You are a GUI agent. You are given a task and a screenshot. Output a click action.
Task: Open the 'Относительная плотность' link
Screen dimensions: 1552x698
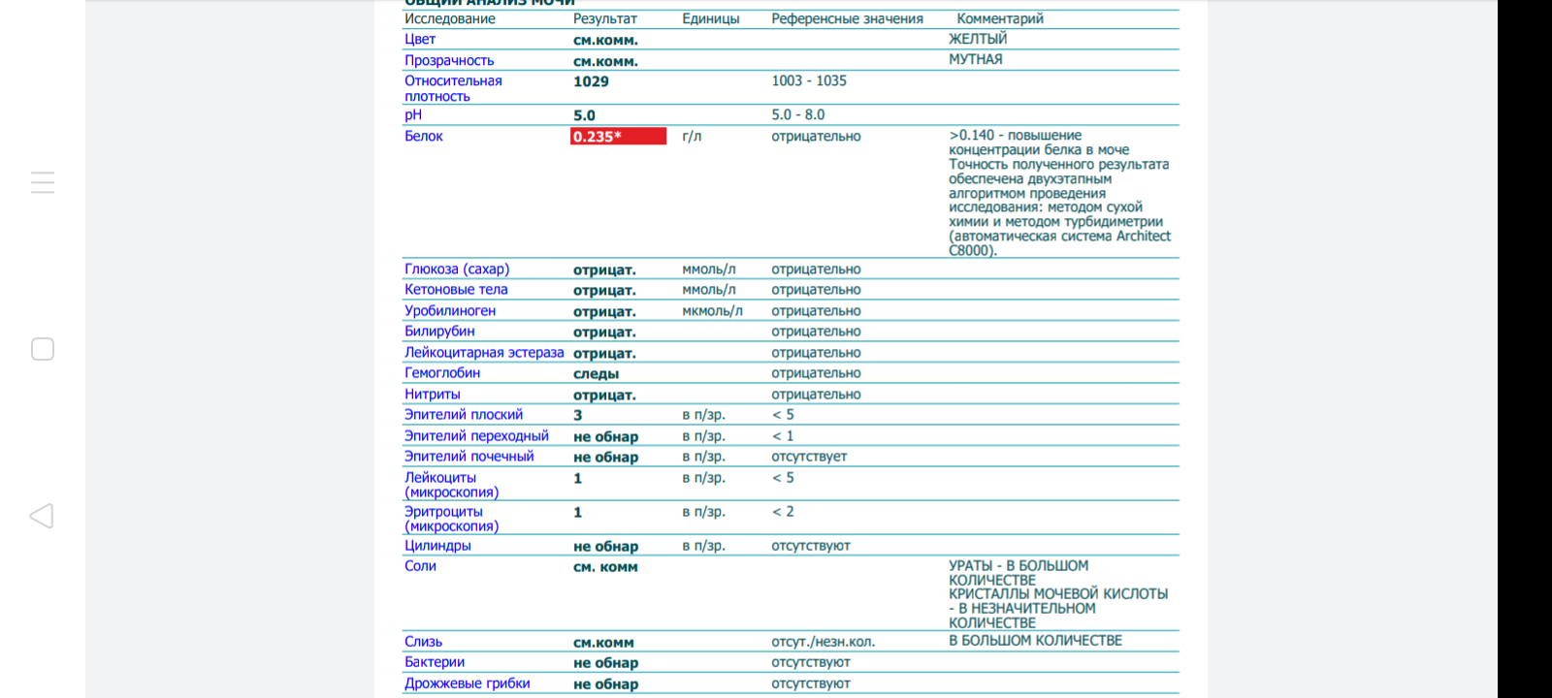[453, 88]
